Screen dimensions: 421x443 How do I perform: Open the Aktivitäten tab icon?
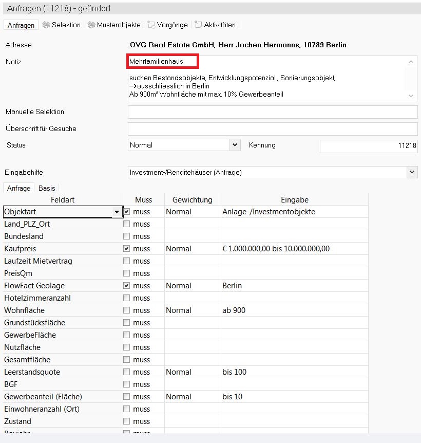[x=198, y=25]
